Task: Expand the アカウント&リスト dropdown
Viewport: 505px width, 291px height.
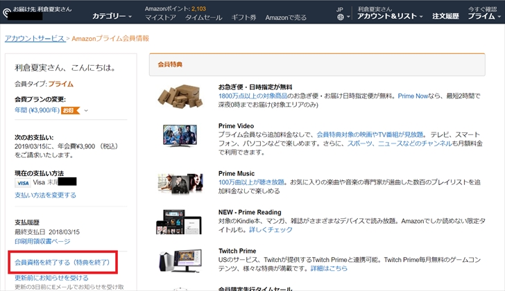Action: coord(390,16)
